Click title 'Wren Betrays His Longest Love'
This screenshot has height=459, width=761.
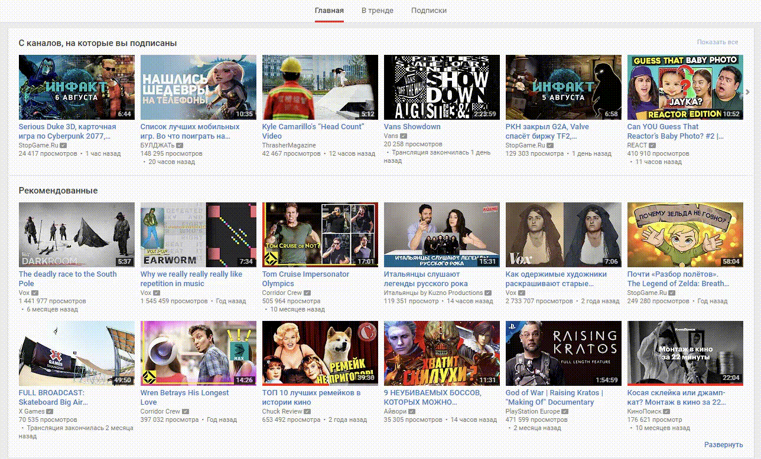pos(184,398)
